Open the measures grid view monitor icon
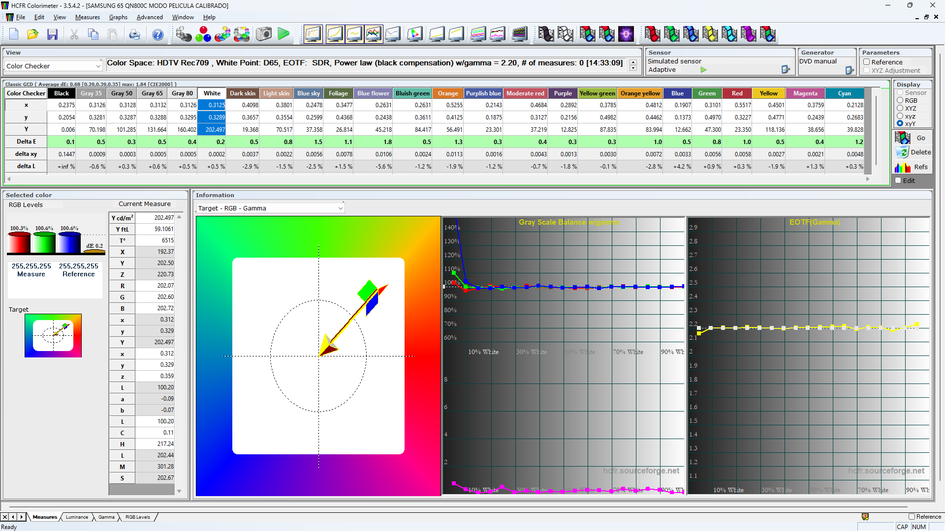 [313, 34]
